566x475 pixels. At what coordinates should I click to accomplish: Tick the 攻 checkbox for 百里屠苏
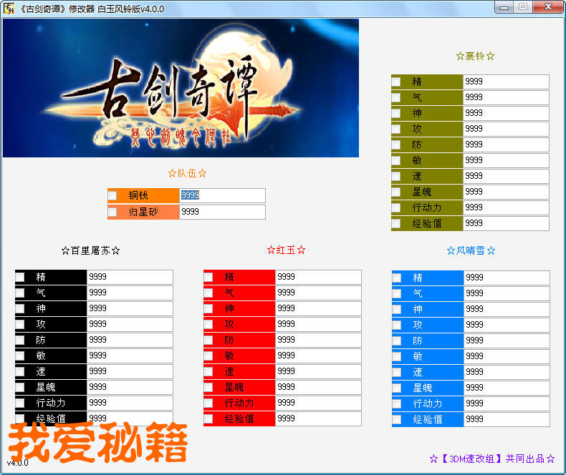point(20,324)
